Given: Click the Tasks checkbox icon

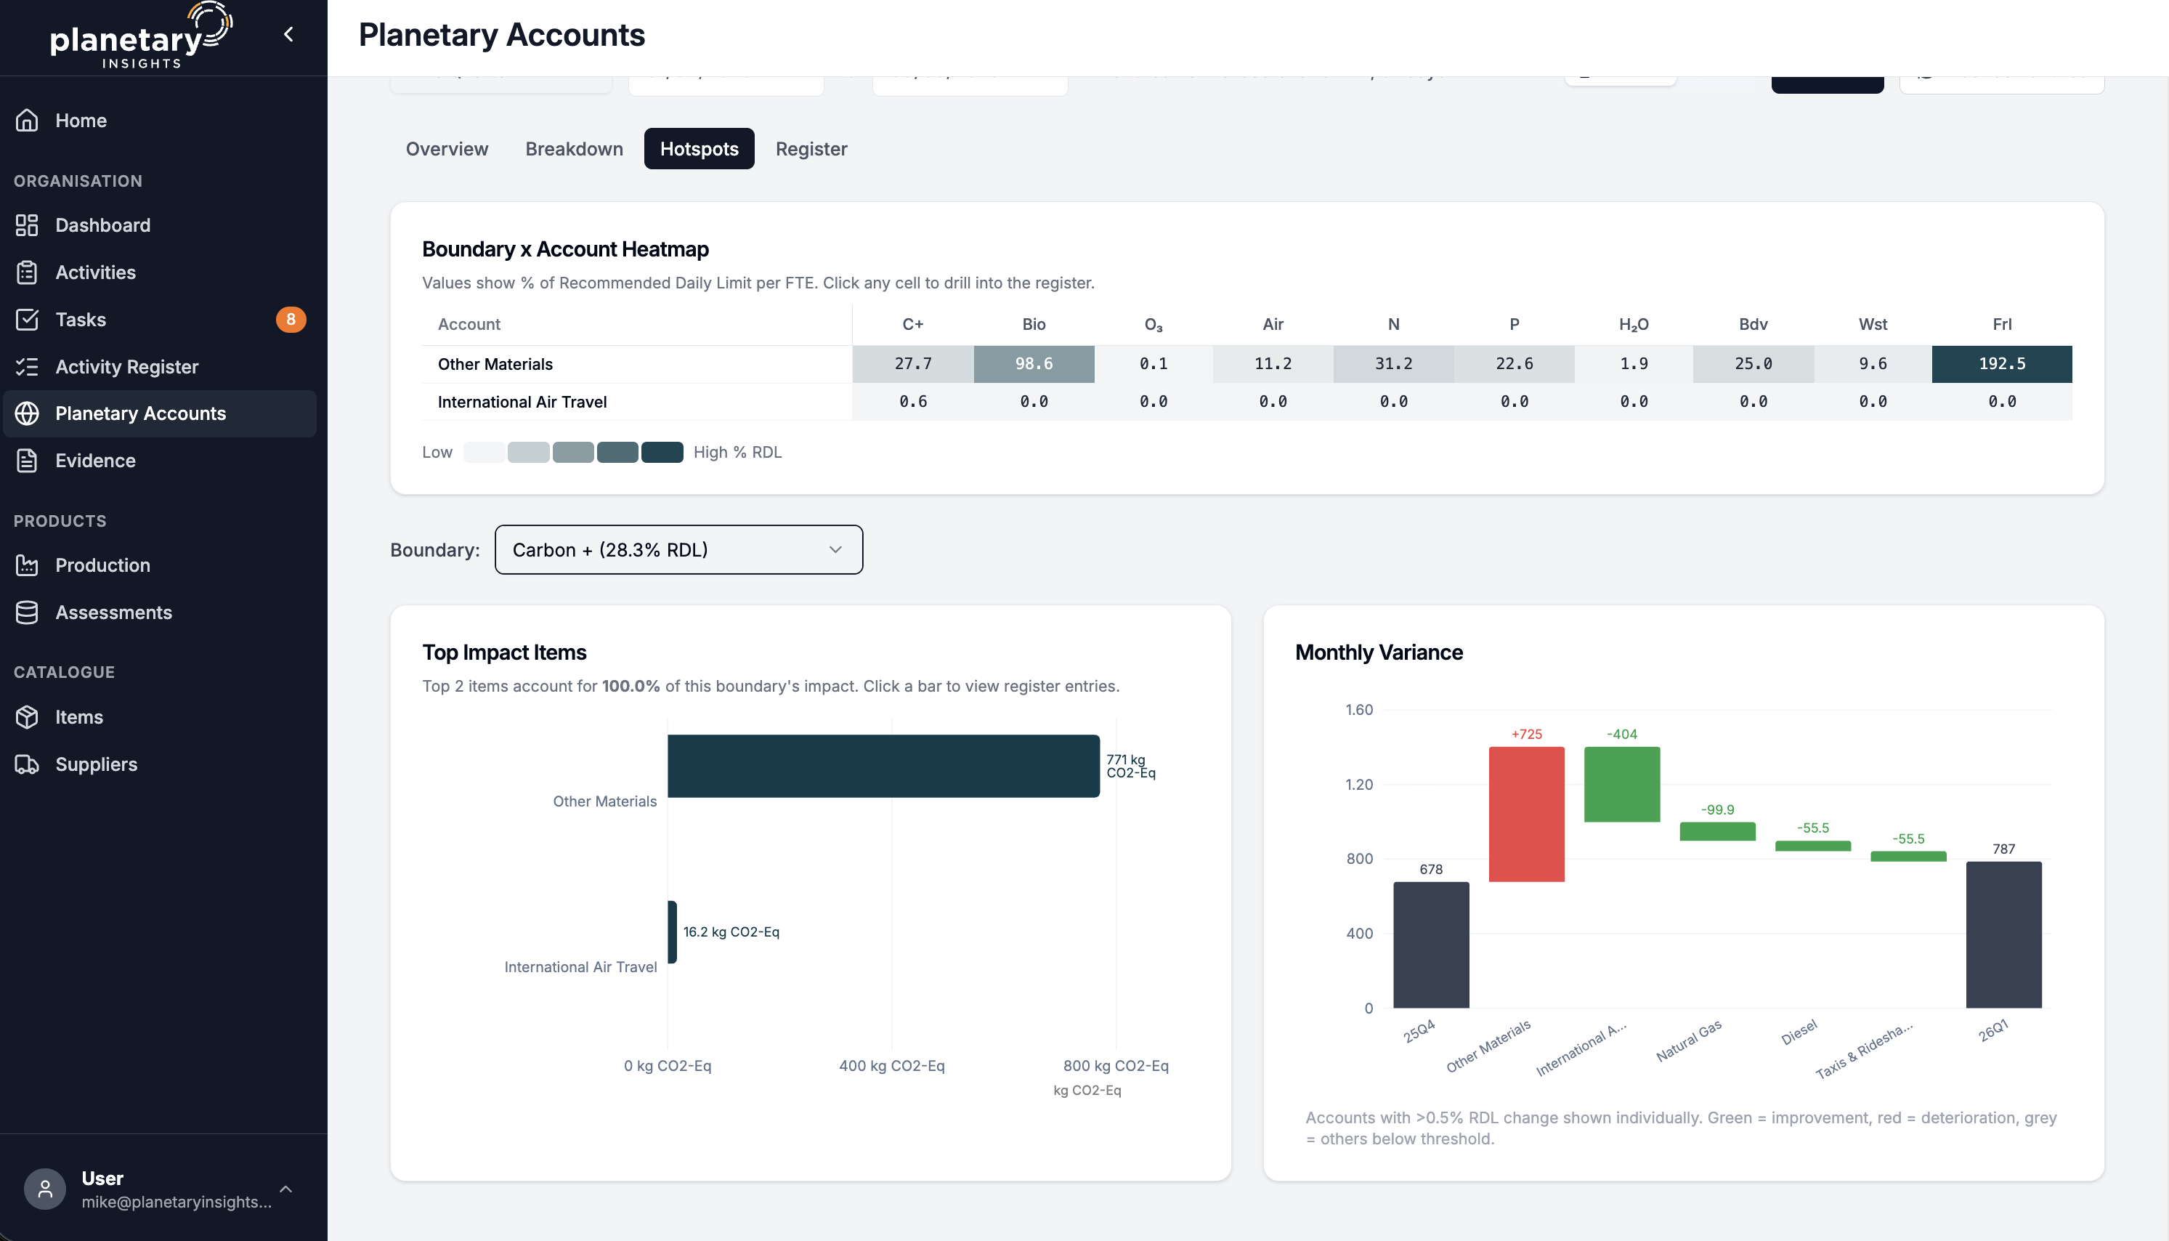Looking at the screenshot, I should (28, 320).
